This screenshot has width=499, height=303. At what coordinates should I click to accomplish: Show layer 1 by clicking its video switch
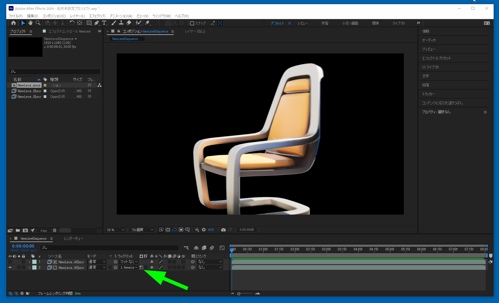10,262
